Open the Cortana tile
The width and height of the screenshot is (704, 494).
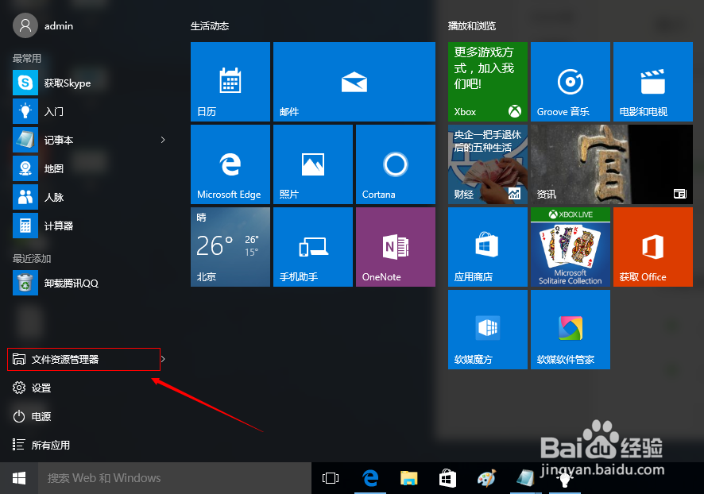[396, 164]
